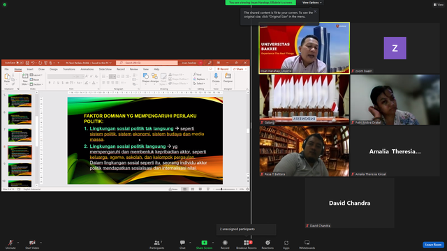The height and width of the screenshot is (251, 447).
Task: Expand audio options arrow next to Unmute
Action: point(18,243)
